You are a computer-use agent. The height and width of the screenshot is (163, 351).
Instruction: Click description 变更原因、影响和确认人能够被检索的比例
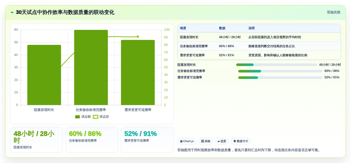click(x=278, y=55)
